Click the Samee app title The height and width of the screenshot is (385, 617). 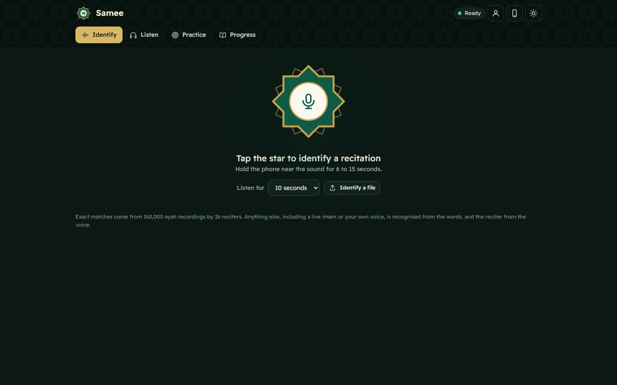110,13
